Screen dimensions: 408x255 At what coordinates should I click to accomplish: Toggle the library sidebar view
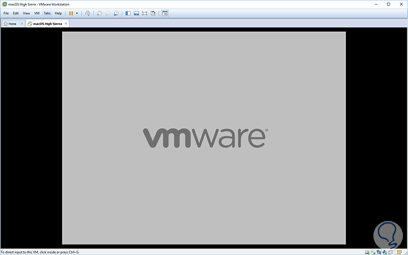pyautogui.click(x=128, y=13)
